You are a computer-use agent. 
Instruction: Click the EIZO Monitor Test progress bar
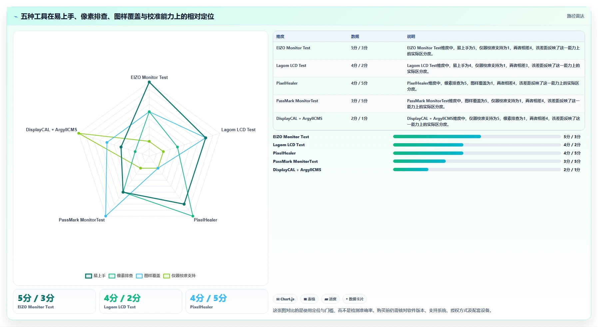[477, 137]
